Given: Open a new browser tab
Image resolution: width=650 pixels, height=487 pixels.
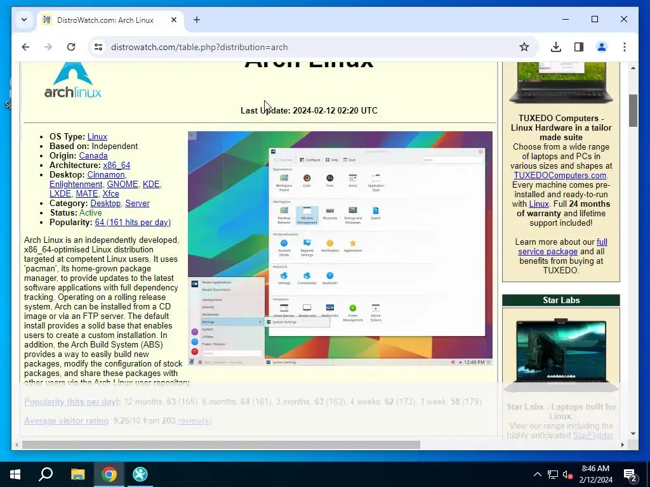Looking at the screenshot, I should click(197, 20).
